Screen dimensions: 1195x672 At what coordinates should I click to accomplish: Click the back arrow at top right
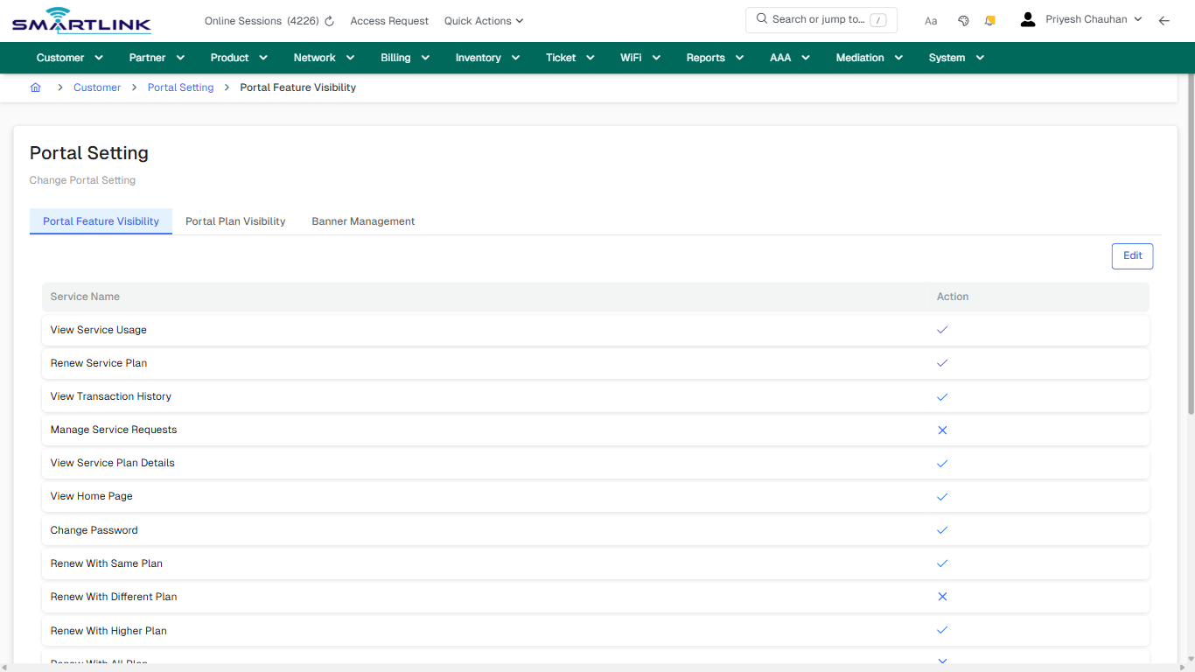click(1164, 20)
